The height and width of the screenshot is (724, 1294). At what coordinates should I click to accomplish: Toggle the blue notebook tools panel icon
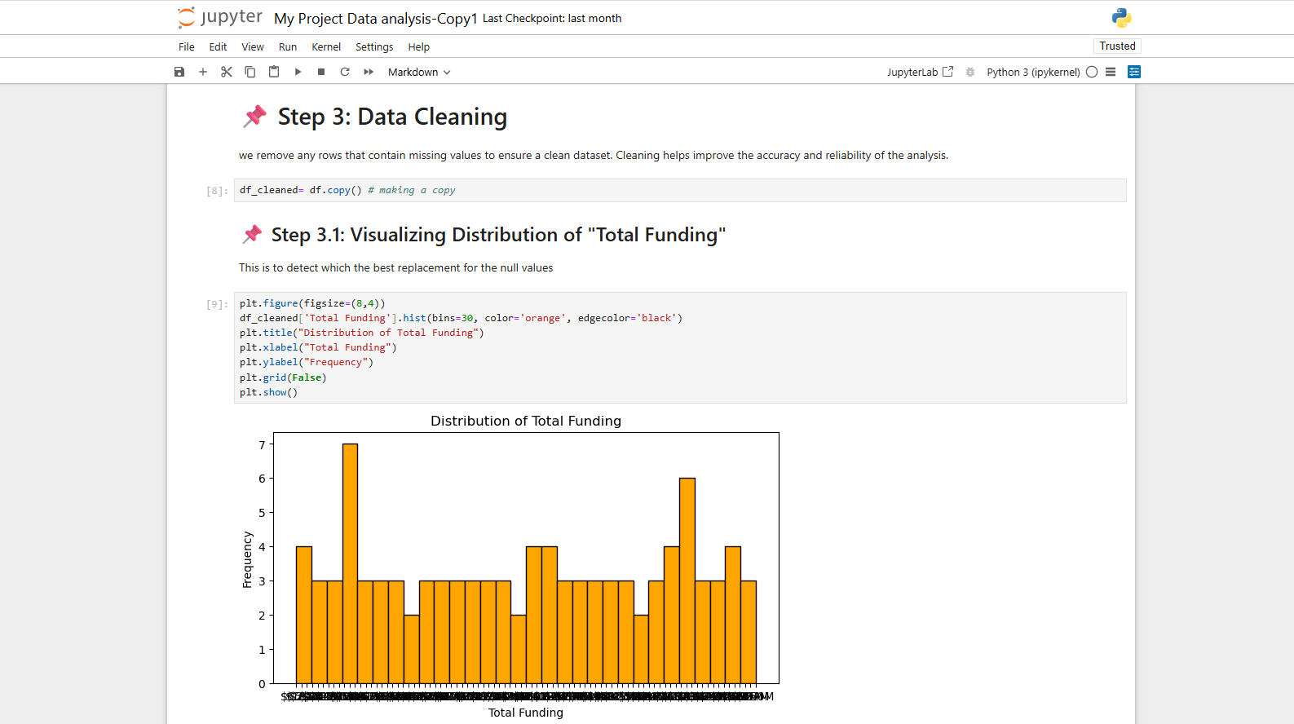pos(1134,72)
